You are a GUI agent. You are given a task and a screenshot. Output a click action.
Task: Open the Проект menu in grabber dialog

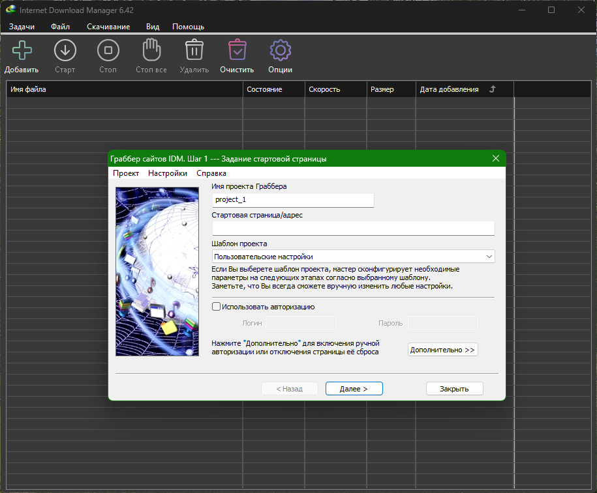click(x=126, y=173)
